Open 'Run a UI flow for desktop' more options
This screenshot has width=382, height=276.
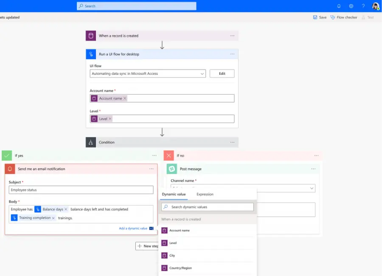233,54
